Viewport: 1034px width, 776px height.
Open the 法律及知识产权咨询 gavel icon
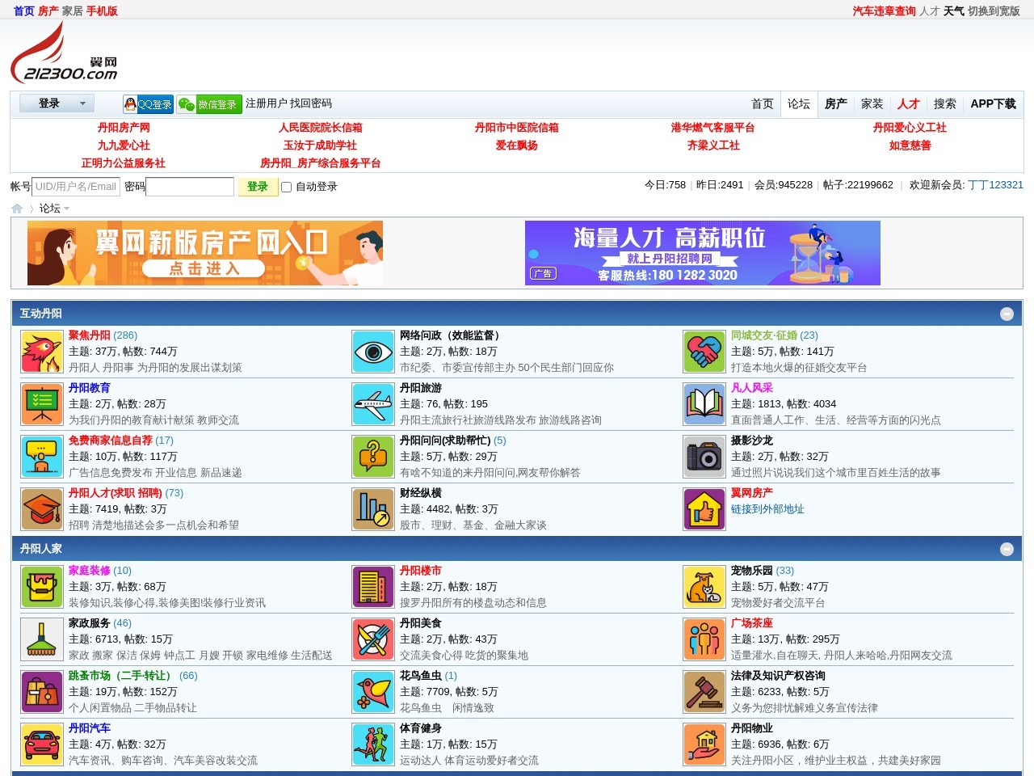click(704, 692)
